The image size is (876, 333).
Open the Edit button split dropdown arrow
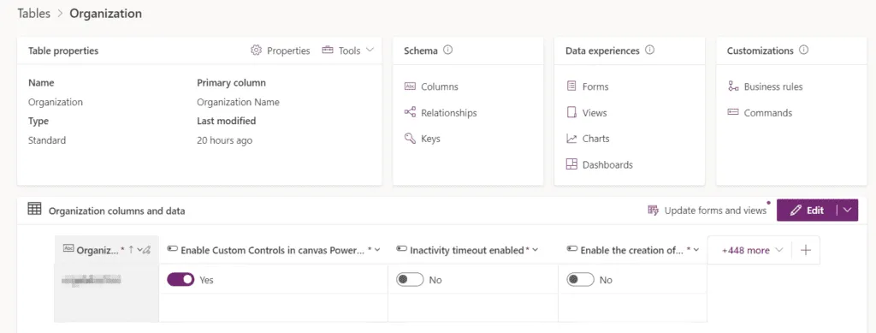(848, 210)
